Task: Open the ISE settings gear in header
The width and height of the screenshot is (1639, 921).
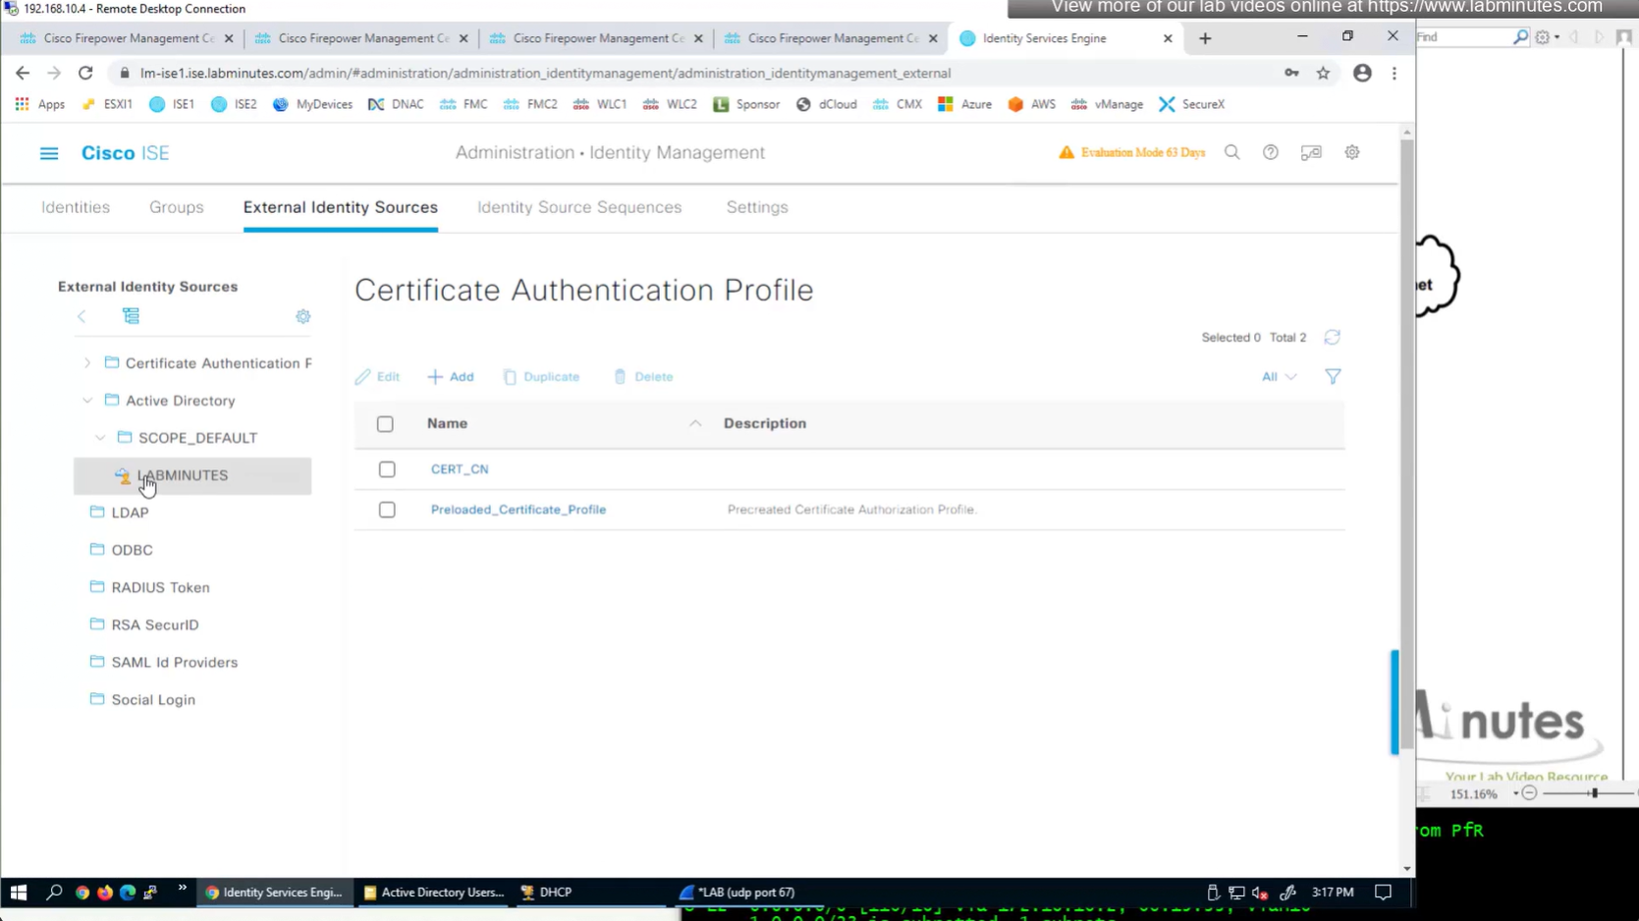Action: [1351, 153]
